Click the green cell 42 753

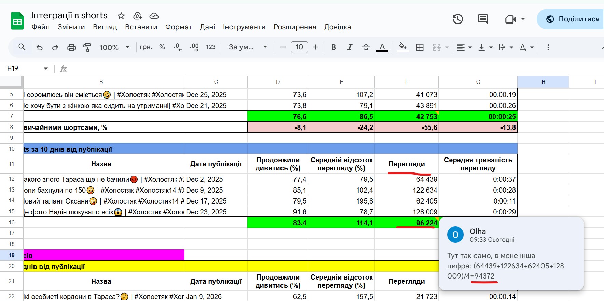[x=407, y=116]
